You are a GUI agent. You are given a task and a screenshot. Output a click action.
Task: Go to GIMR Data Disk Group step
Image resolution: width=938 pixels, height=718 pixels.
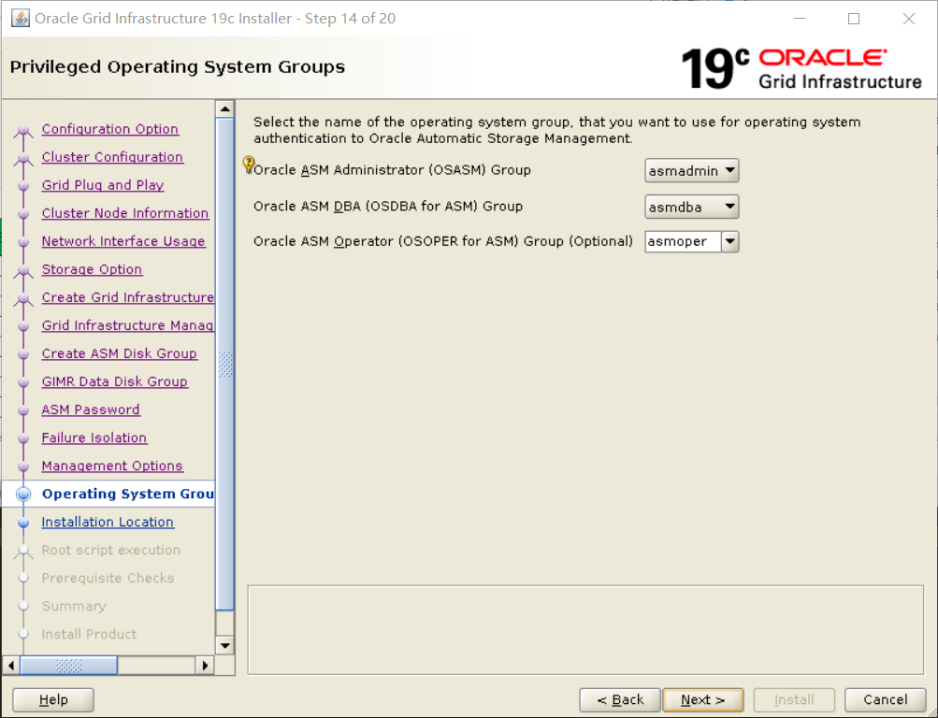[x=114, y=382]
